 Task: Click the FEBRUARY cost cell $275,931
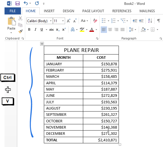pos(101,70)
